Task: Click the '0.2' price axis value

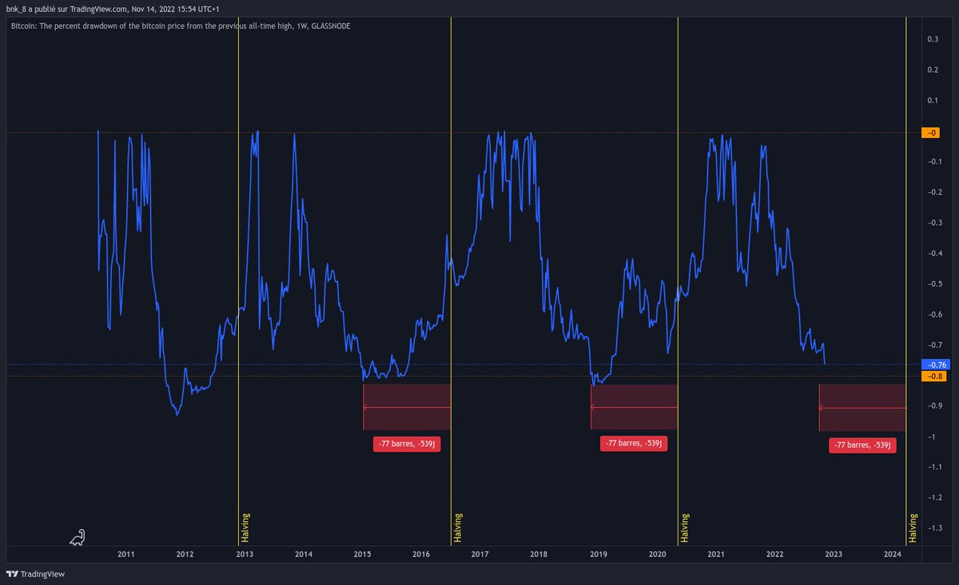Action: pyautogui.click(x=933, y=69)
